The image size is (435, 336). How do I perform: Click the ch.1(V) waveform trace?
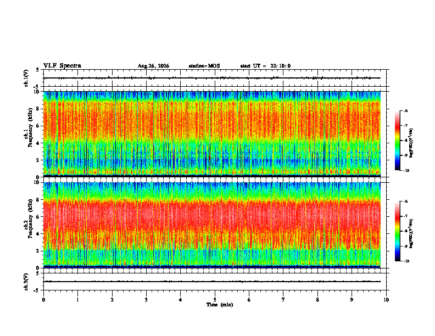pyautogui.click(x=212, y=78)
